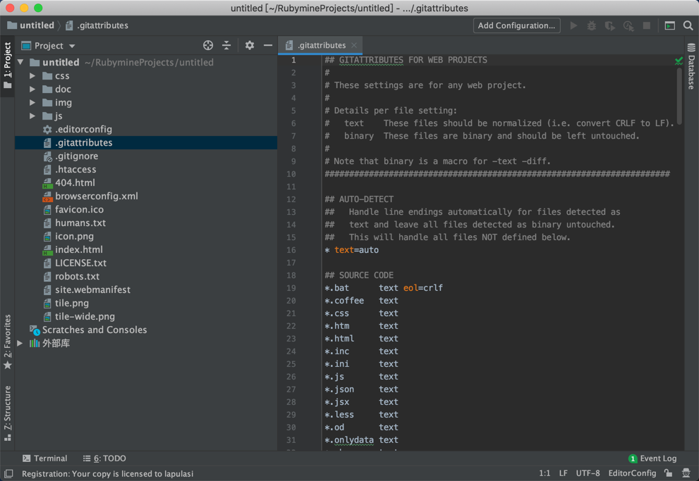Image resolution: width=699 pixels, height=481 pixels.
Task: Click the Scratches and Consoles icon
Action: [x=35, y=330]
